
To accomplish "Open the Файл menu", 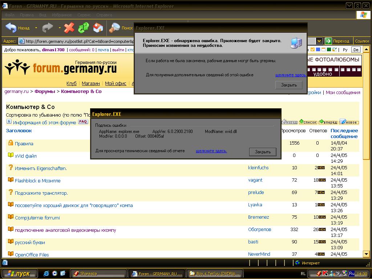I will tap(9, 15).
